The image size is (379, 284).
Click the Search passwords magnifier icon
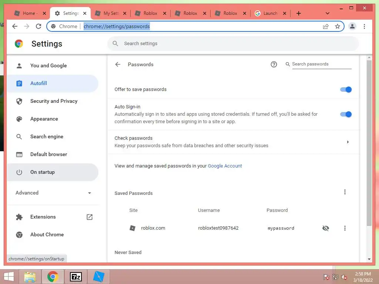coord(288,64)
